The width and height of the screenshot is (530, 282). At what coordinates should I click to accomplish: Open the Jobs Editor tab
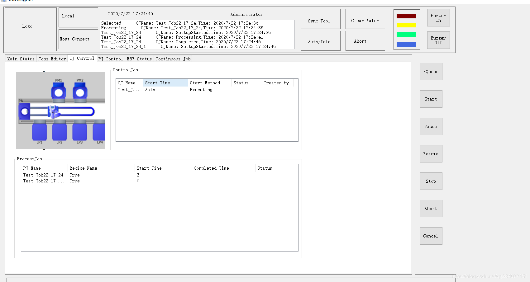click(x=52, y=59)
